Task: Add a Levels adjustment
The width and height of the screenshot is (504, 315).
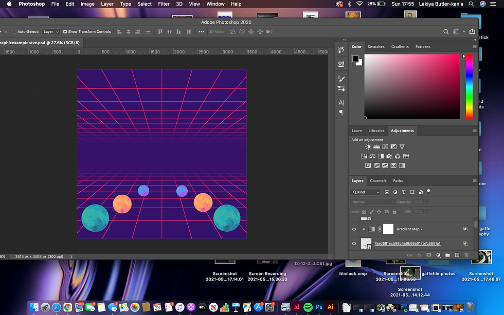Action: (376, 147)
